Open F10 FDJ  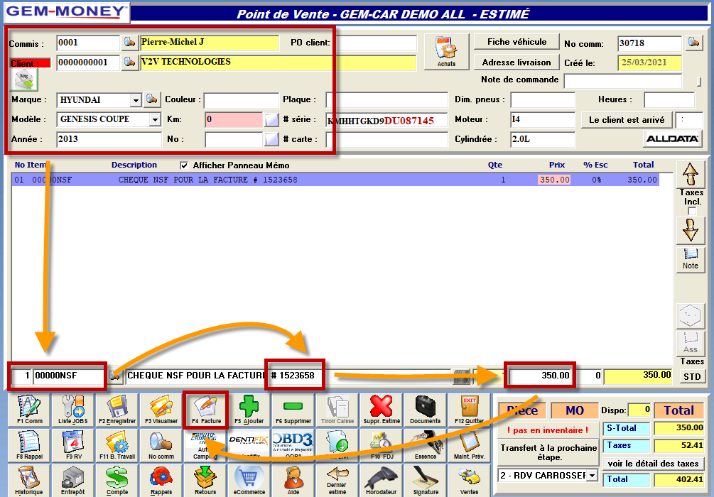[381, 445]
